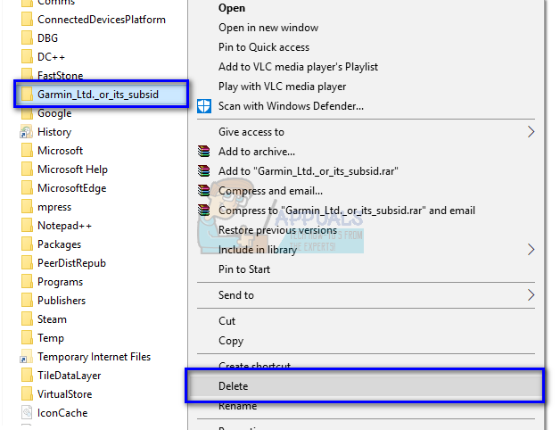The width and height of the screenshot is (560, 430).
Task: Click the Notepad++ folder icon
Action: 26,226
